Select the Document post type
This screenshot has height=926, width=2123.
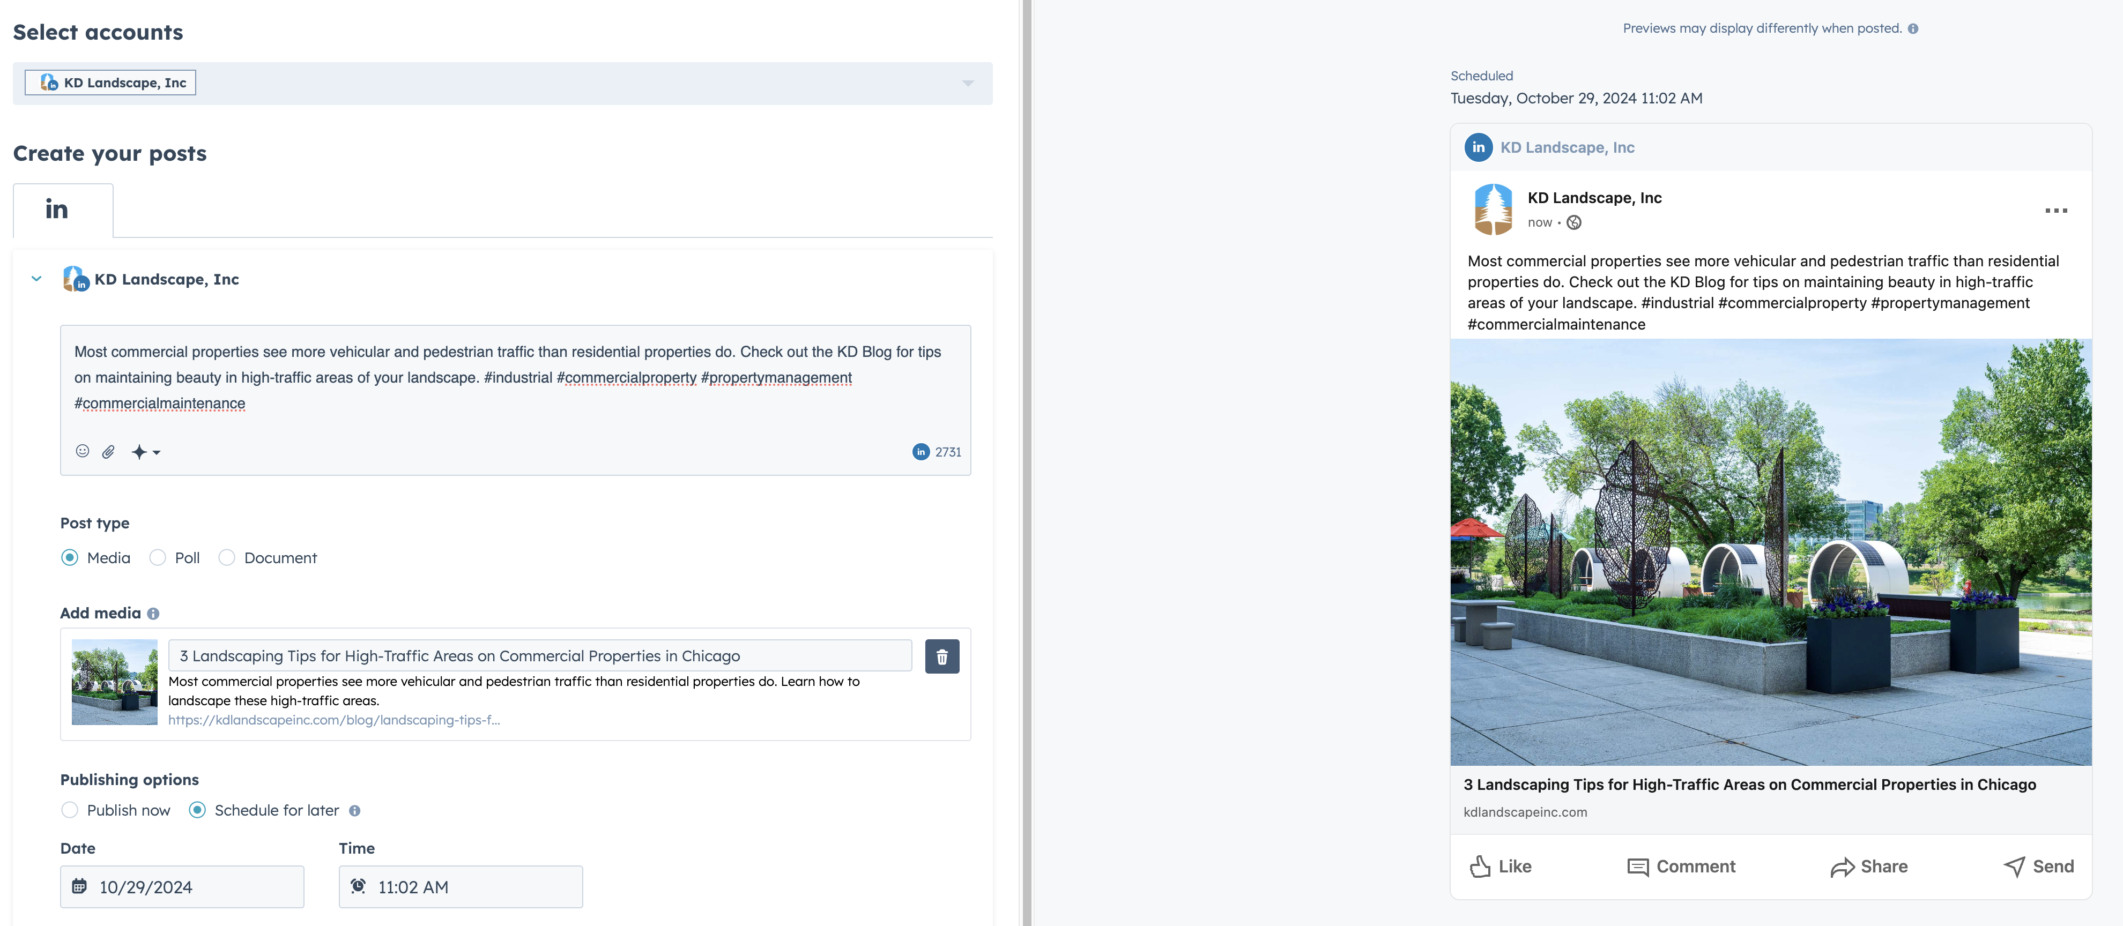[227, 558]
